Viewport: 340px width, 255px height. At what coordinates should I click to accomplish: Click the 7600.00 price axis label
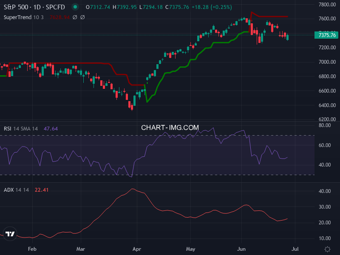coord(327,19)
